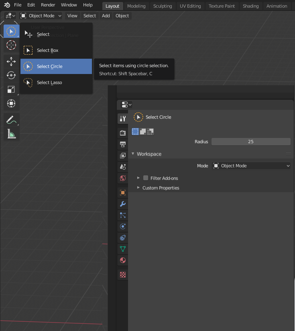The width and height of the screenshot is (295, 331).
Task: Open the Scene properties tab
Action: (x=123, y=167)
